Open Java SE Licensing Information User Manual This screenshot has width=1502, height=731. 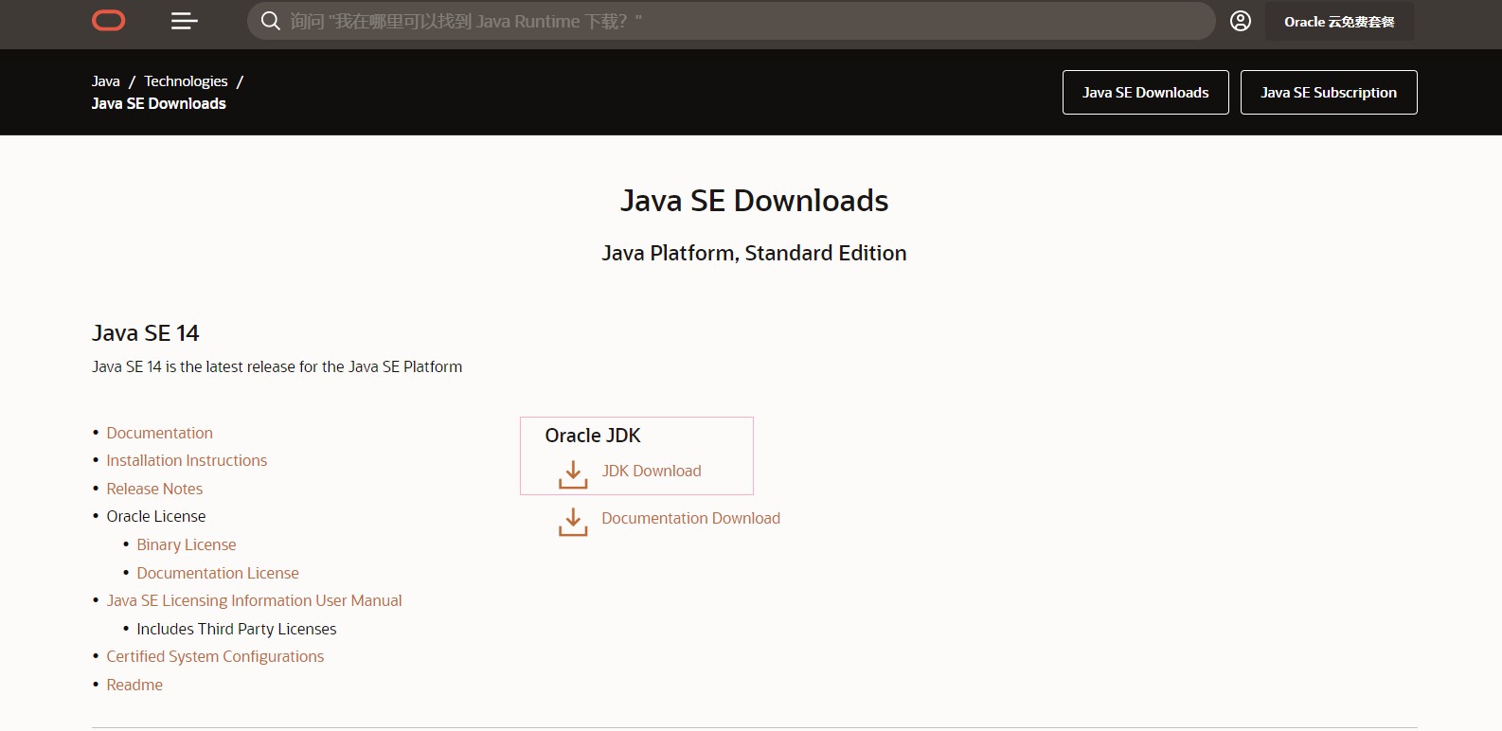254,600
